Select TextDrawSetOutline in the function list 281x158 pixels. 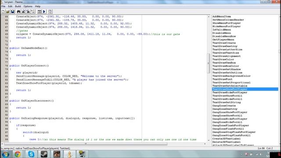click(227, 72)
